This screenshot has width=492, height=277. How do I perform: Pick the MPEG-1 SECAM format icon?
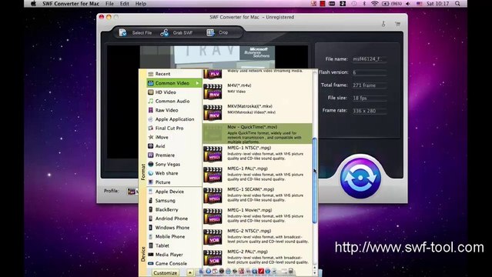point(213,195)
